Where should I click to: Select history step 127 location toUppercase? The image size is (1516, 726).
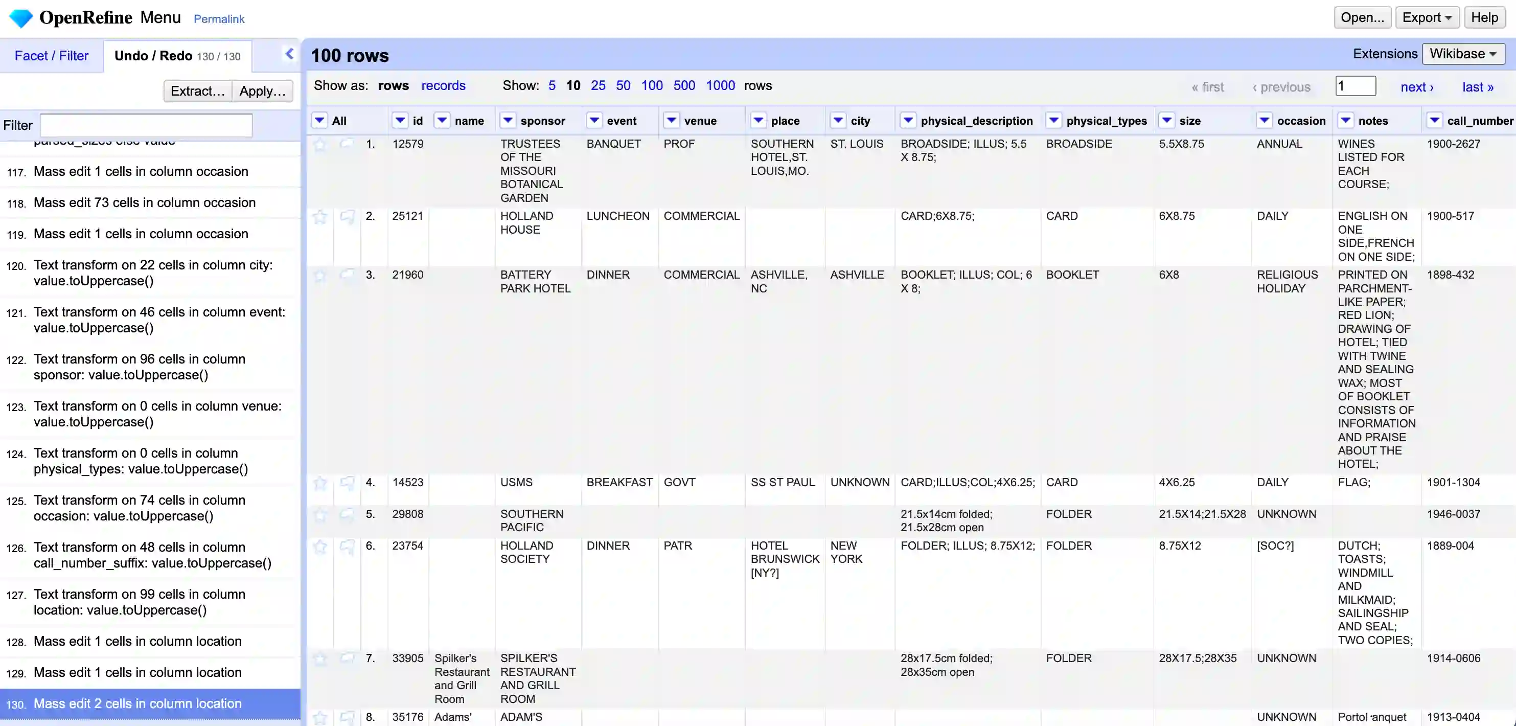[139, 602]
